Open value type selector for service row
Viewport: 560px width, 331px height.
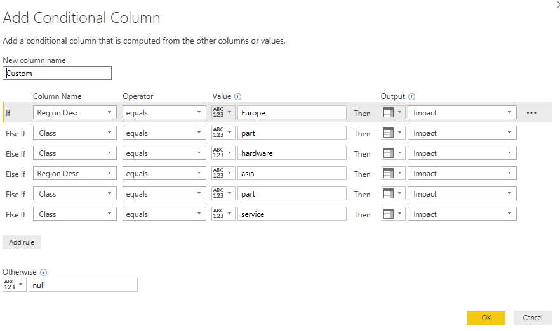(223, 214)
